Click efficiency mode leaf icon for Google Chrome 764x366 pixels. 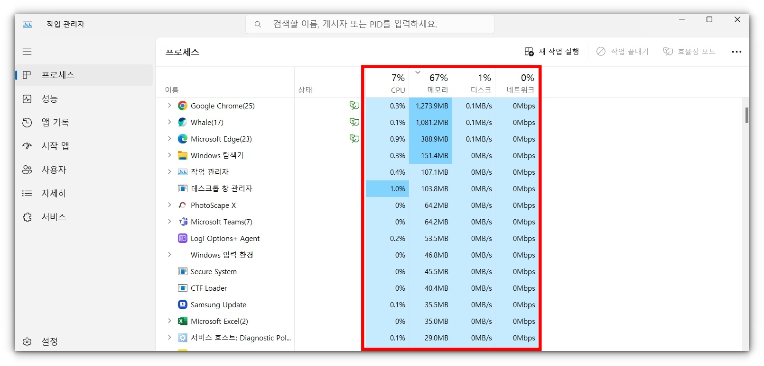354,105
